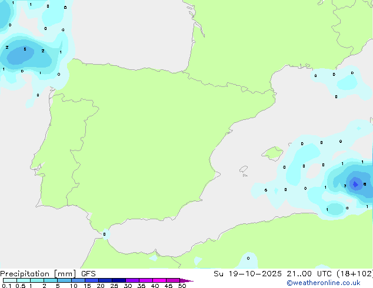
Task: Choose the 25–30 mm dark blue swatch
Action: coord(119,280)
